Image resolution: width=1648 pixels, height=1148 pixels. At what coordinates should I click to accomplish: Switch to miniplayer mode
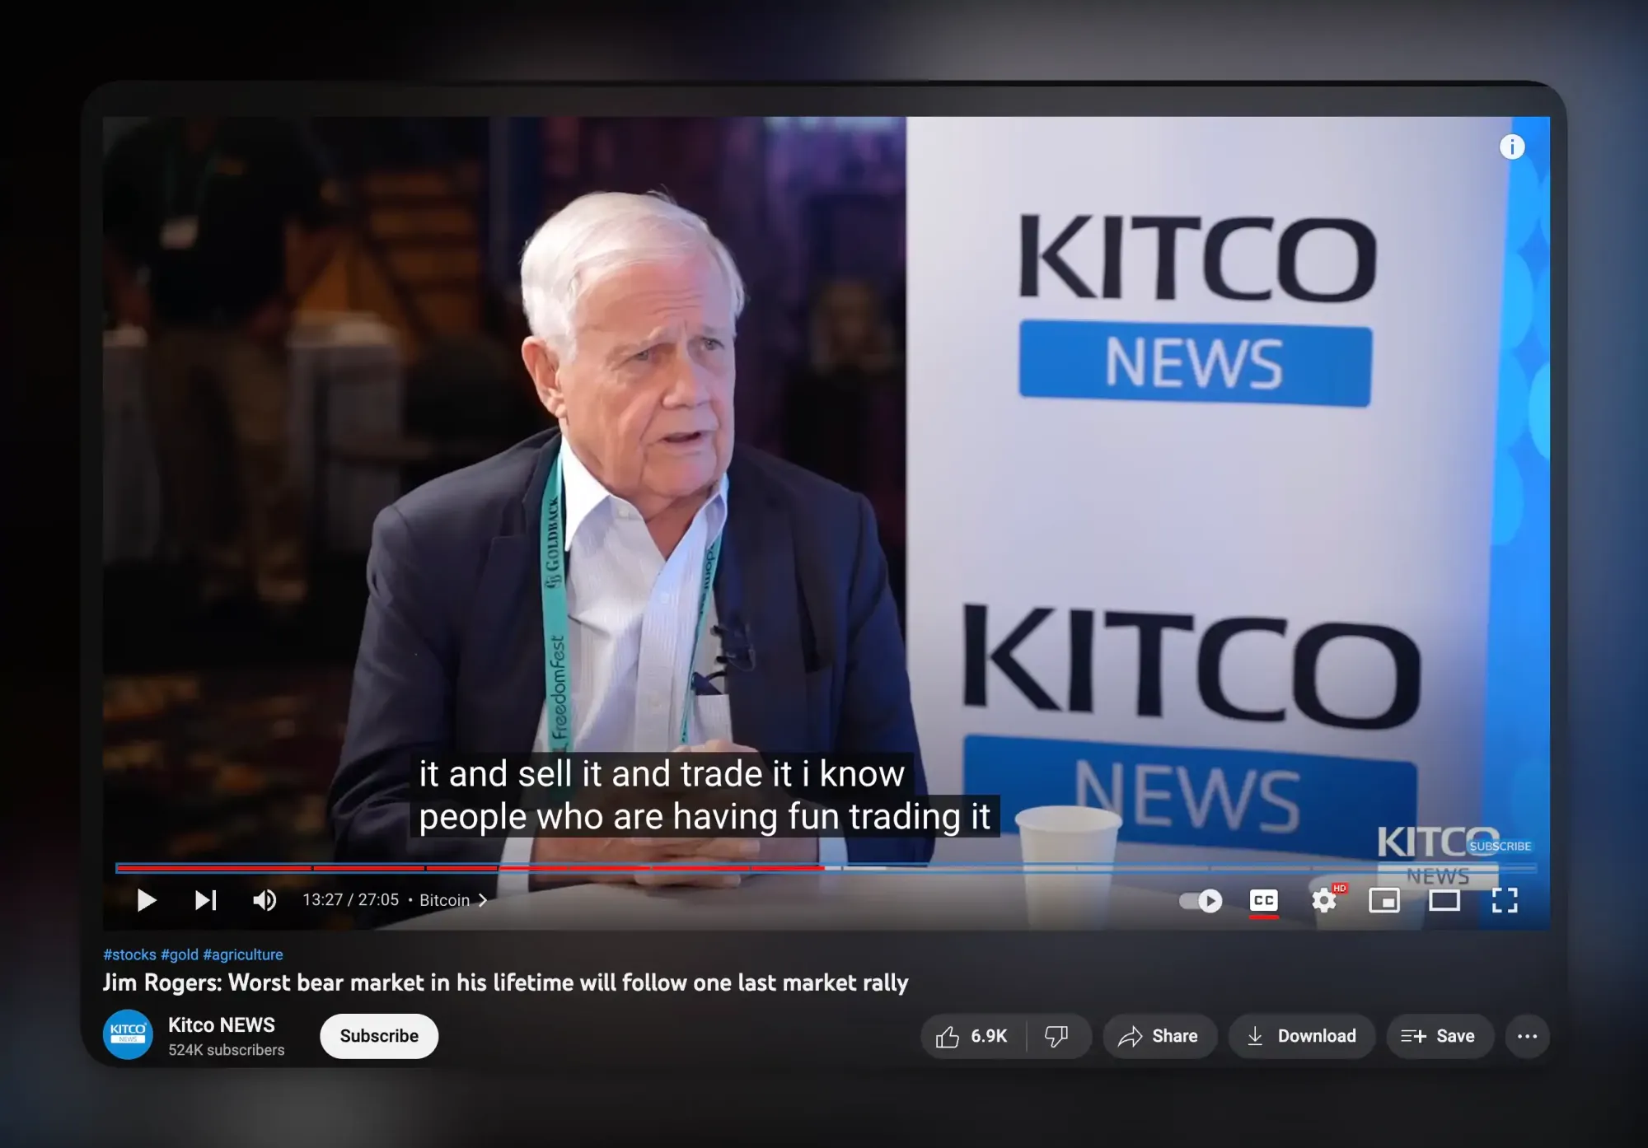click(1384, 900)
